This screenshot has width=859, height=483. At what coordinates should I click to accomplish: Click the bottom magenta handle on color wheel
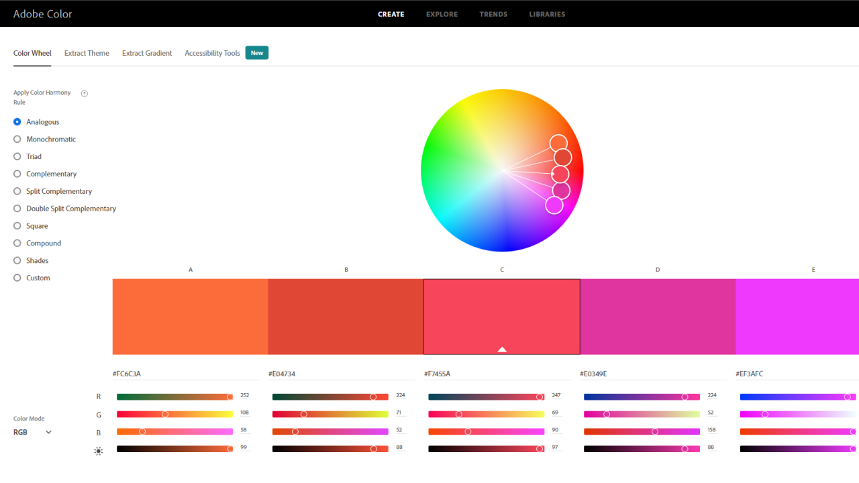point(554,205)
